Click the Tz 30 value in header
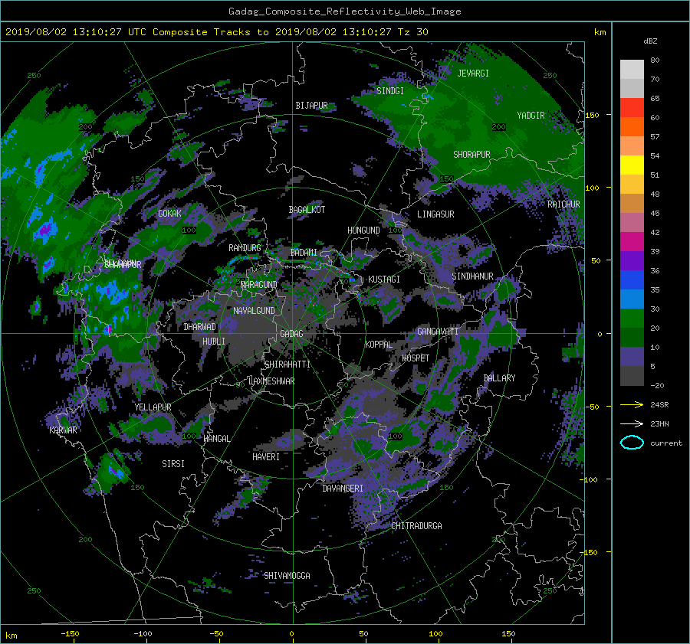 click(412, 32)
